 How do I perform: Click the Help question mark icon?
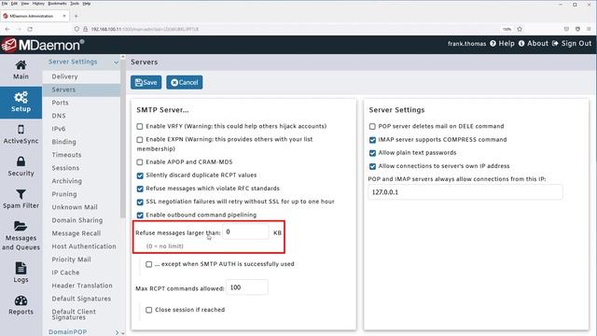493,44
